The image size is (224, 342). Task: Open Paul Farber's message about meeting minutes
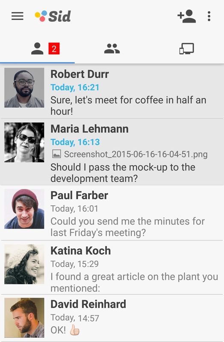[112, 213]
